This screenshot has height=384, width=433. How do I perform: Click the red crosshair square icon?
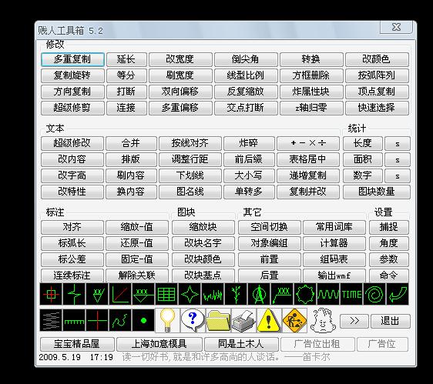coord(51,294)
